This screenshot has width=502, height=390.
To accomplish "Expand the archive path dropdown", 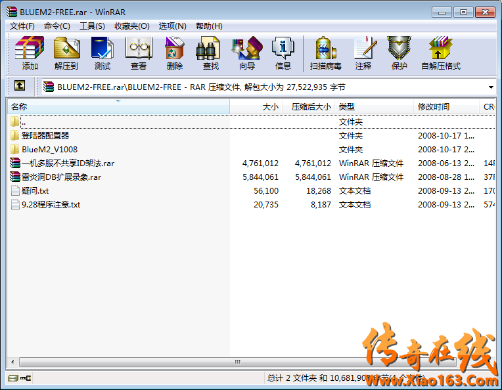I will (x=491, y=87).
